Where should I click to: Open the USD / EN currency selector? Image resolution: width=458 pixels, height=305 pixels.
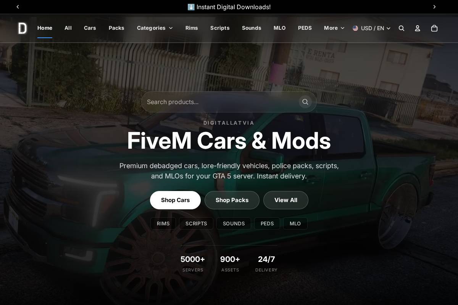click(372, 28)
